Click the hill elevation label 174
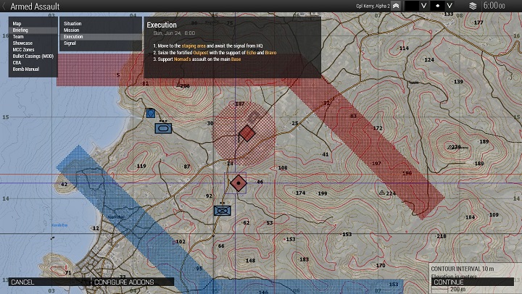The height and width of the screenshot is (294, 522). (300, 193)
